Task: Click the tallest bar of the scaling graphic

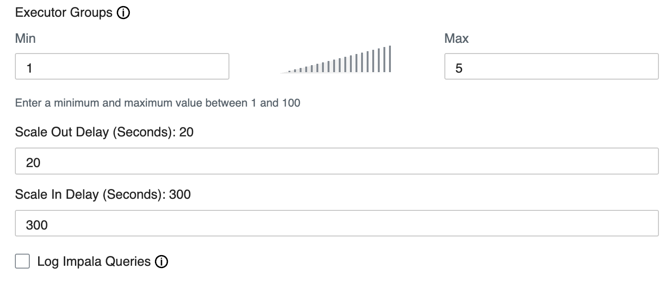Action: point(389,59)
